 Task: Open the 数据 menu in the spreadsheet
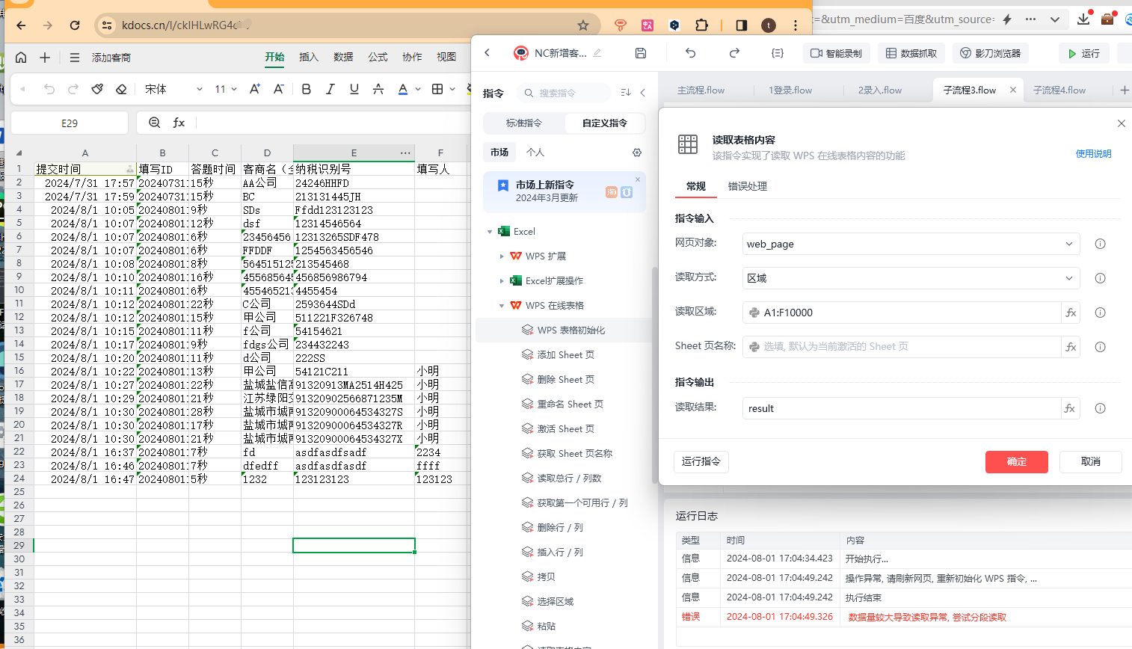coord(343,57)
